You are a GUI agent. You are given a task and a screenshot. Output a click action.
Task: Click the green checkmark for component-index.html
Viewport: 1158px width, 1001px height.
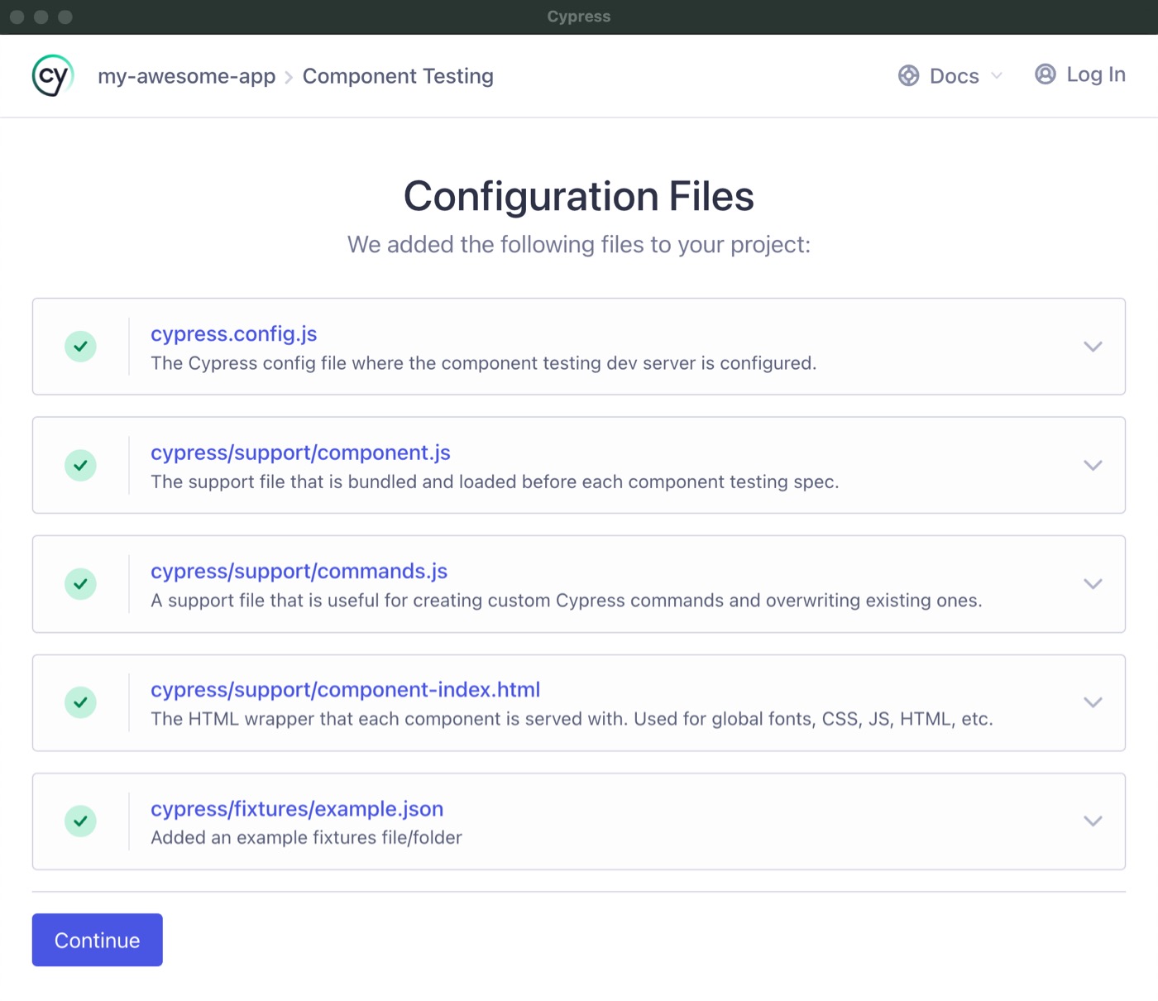coord(80,702)
